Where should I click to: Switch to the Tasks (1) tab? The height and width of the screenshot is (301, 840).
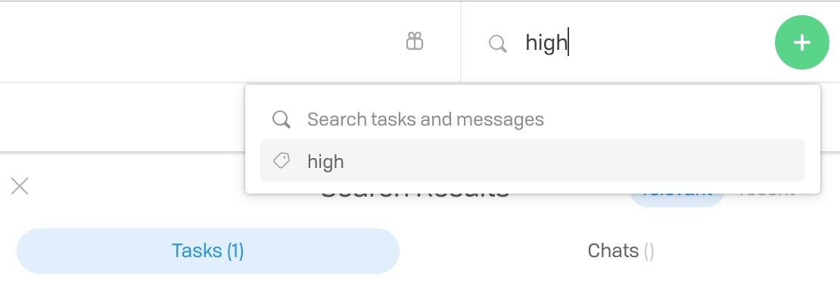pos(208,250)
